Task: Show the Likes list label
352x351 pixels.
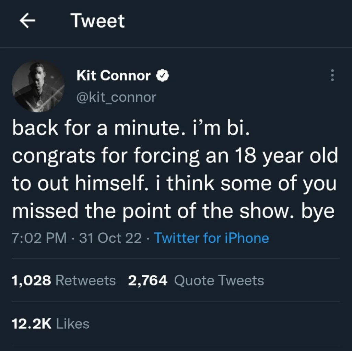Action: click(73, 324)
